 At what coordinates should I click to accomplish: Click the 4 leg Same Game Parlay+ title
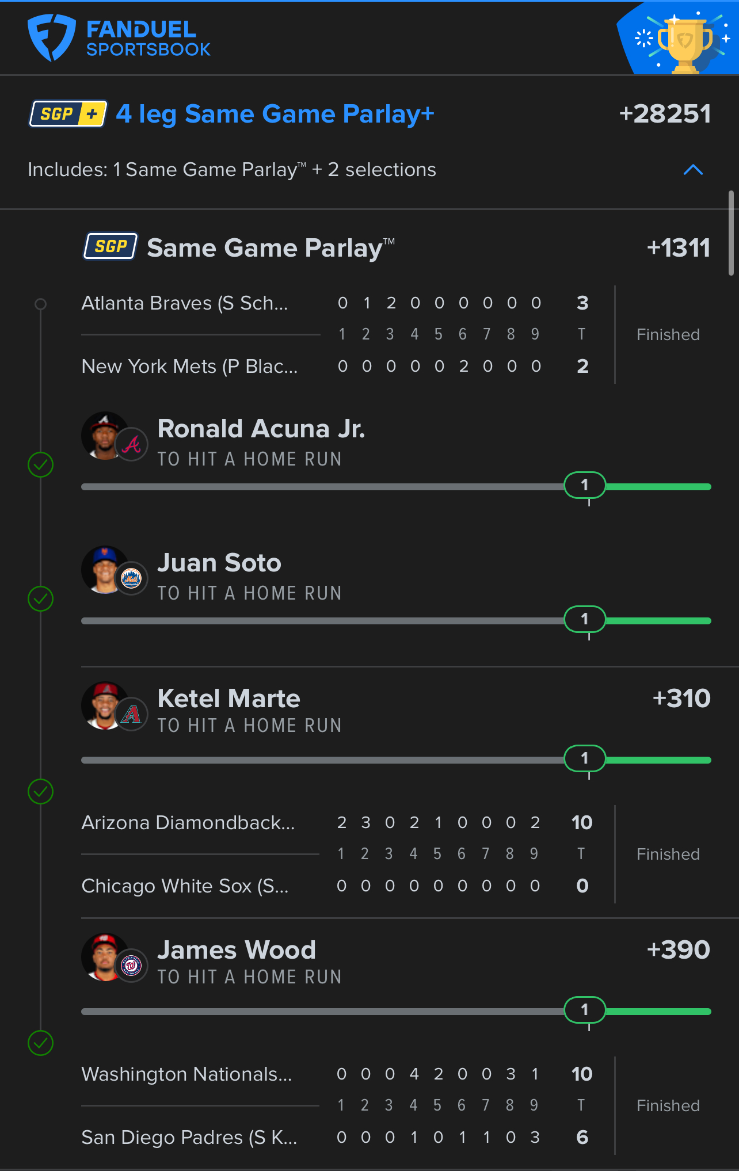click(275, 114)
